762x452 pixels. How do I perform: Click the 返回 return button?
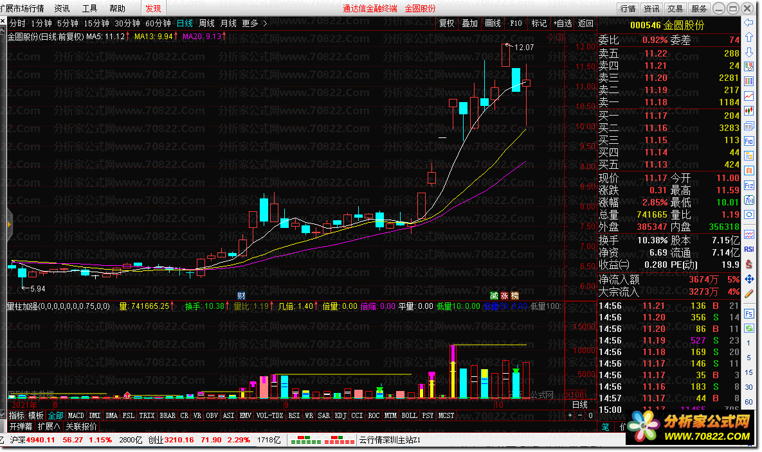click(586, 23)
